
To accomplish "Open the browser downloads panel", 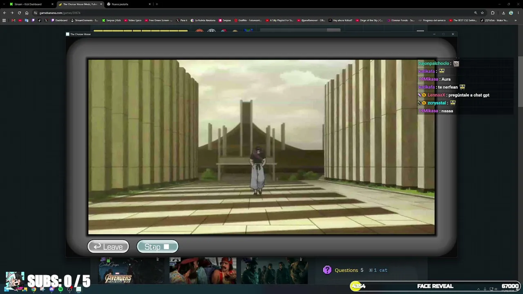I will pyautogui.click(x=503, y=13).
